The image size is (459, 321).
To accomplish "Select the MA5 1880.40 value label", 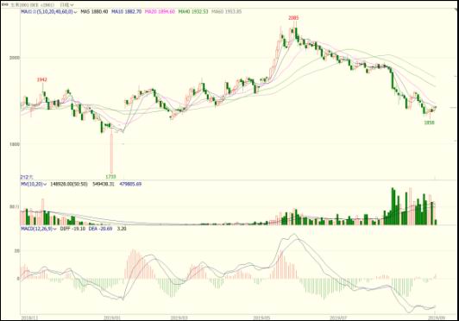I will 94,12.
